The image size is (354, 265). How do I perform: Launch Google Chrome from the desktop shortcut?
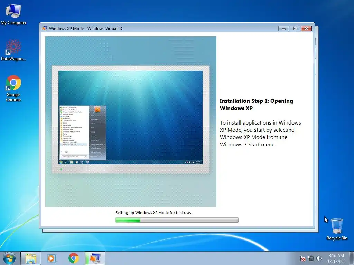[13, 88]
